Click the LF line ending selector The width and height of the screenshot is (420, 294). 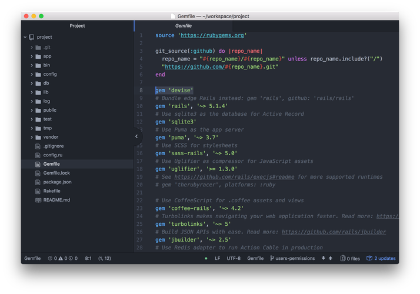coord(217,258)
